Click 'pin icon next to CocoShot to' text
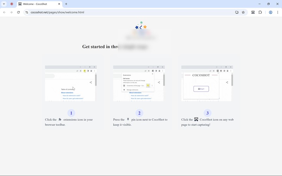The height and width of the screenshot is (176, 282). pos(149,120)
